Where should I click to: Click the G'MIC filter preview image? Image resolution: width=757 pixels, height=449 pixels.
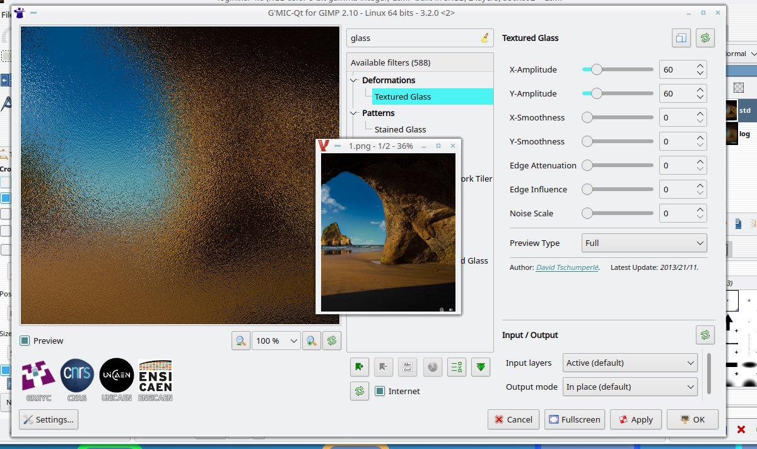pos(180,175)
